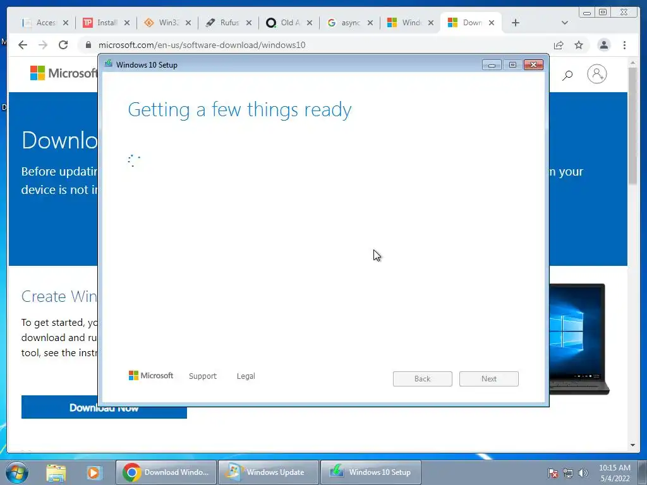This screenshot has width=647, height=485.
Task: Open a new tab with the plus button
Action: (x=516, y=23)
